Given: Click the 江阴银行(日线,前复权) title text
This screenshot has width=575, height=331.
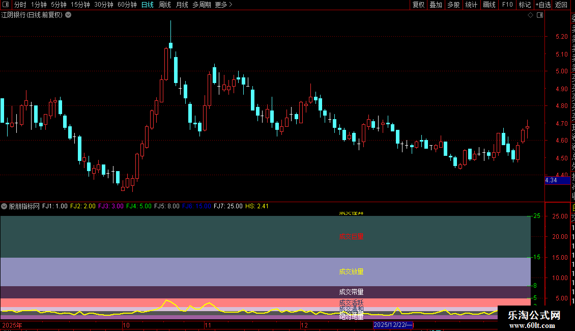Looking at the screenshot, I should point(32,15).
